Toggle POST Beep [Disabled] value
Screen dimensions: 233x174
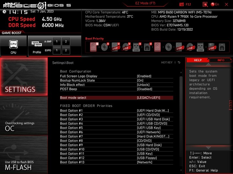click(144, 89)
